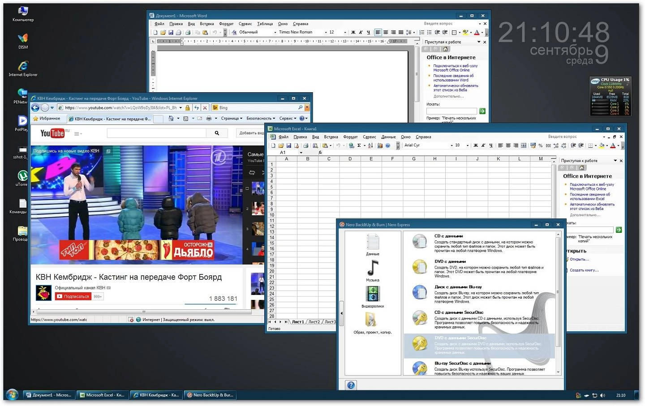The image size is (645, 406).
Task: Click the printer icon in IE command bar
Action: coord(209,119)
